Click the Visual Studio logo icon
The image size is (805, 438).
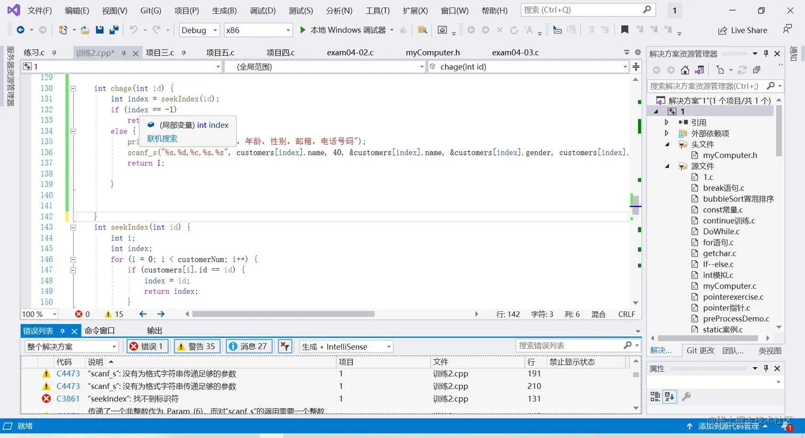(x=13, y=10)
